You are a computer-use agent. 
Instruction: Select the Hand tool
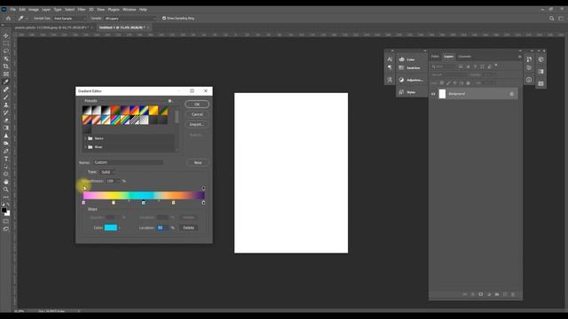coord(6,182)
